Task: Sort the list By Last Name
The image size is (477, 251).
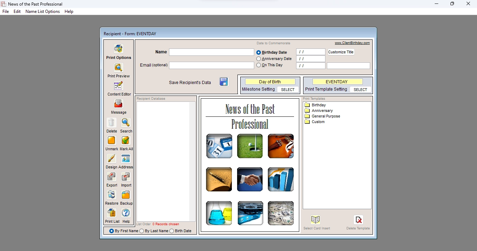Action: (x=142, y=231)
